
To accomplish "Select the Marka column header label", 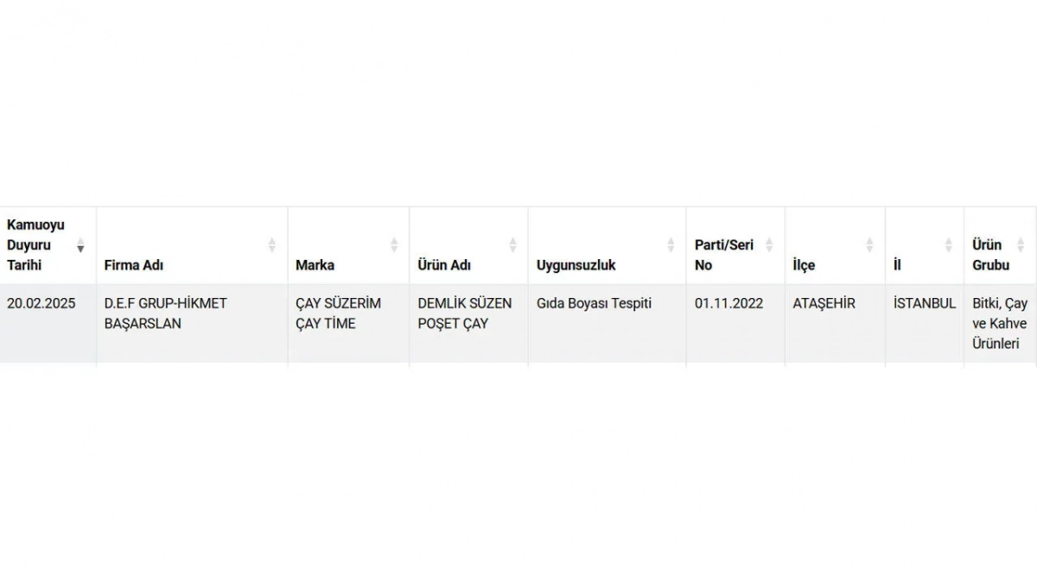I will 315,265.
